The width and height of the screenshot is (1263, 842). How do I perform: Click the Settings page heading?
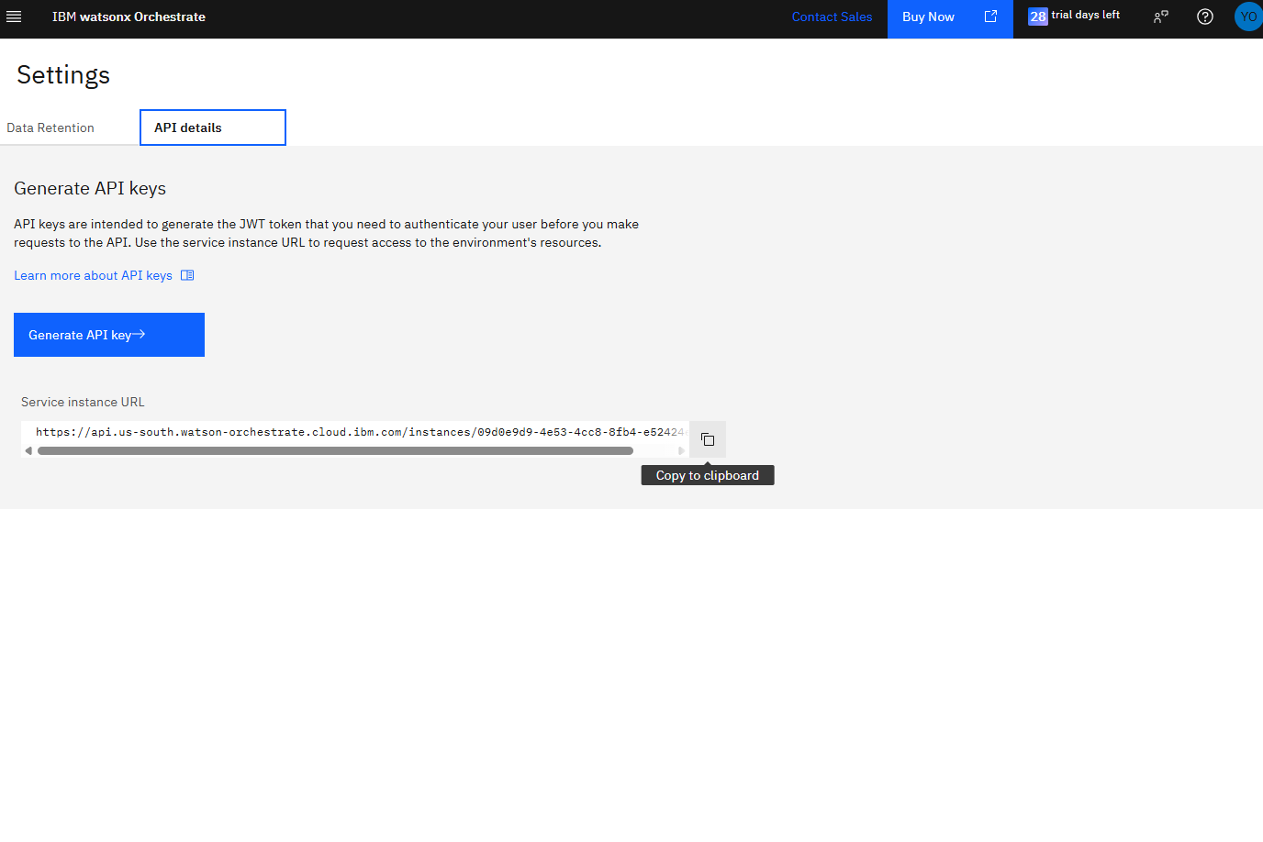coord(63,74)
